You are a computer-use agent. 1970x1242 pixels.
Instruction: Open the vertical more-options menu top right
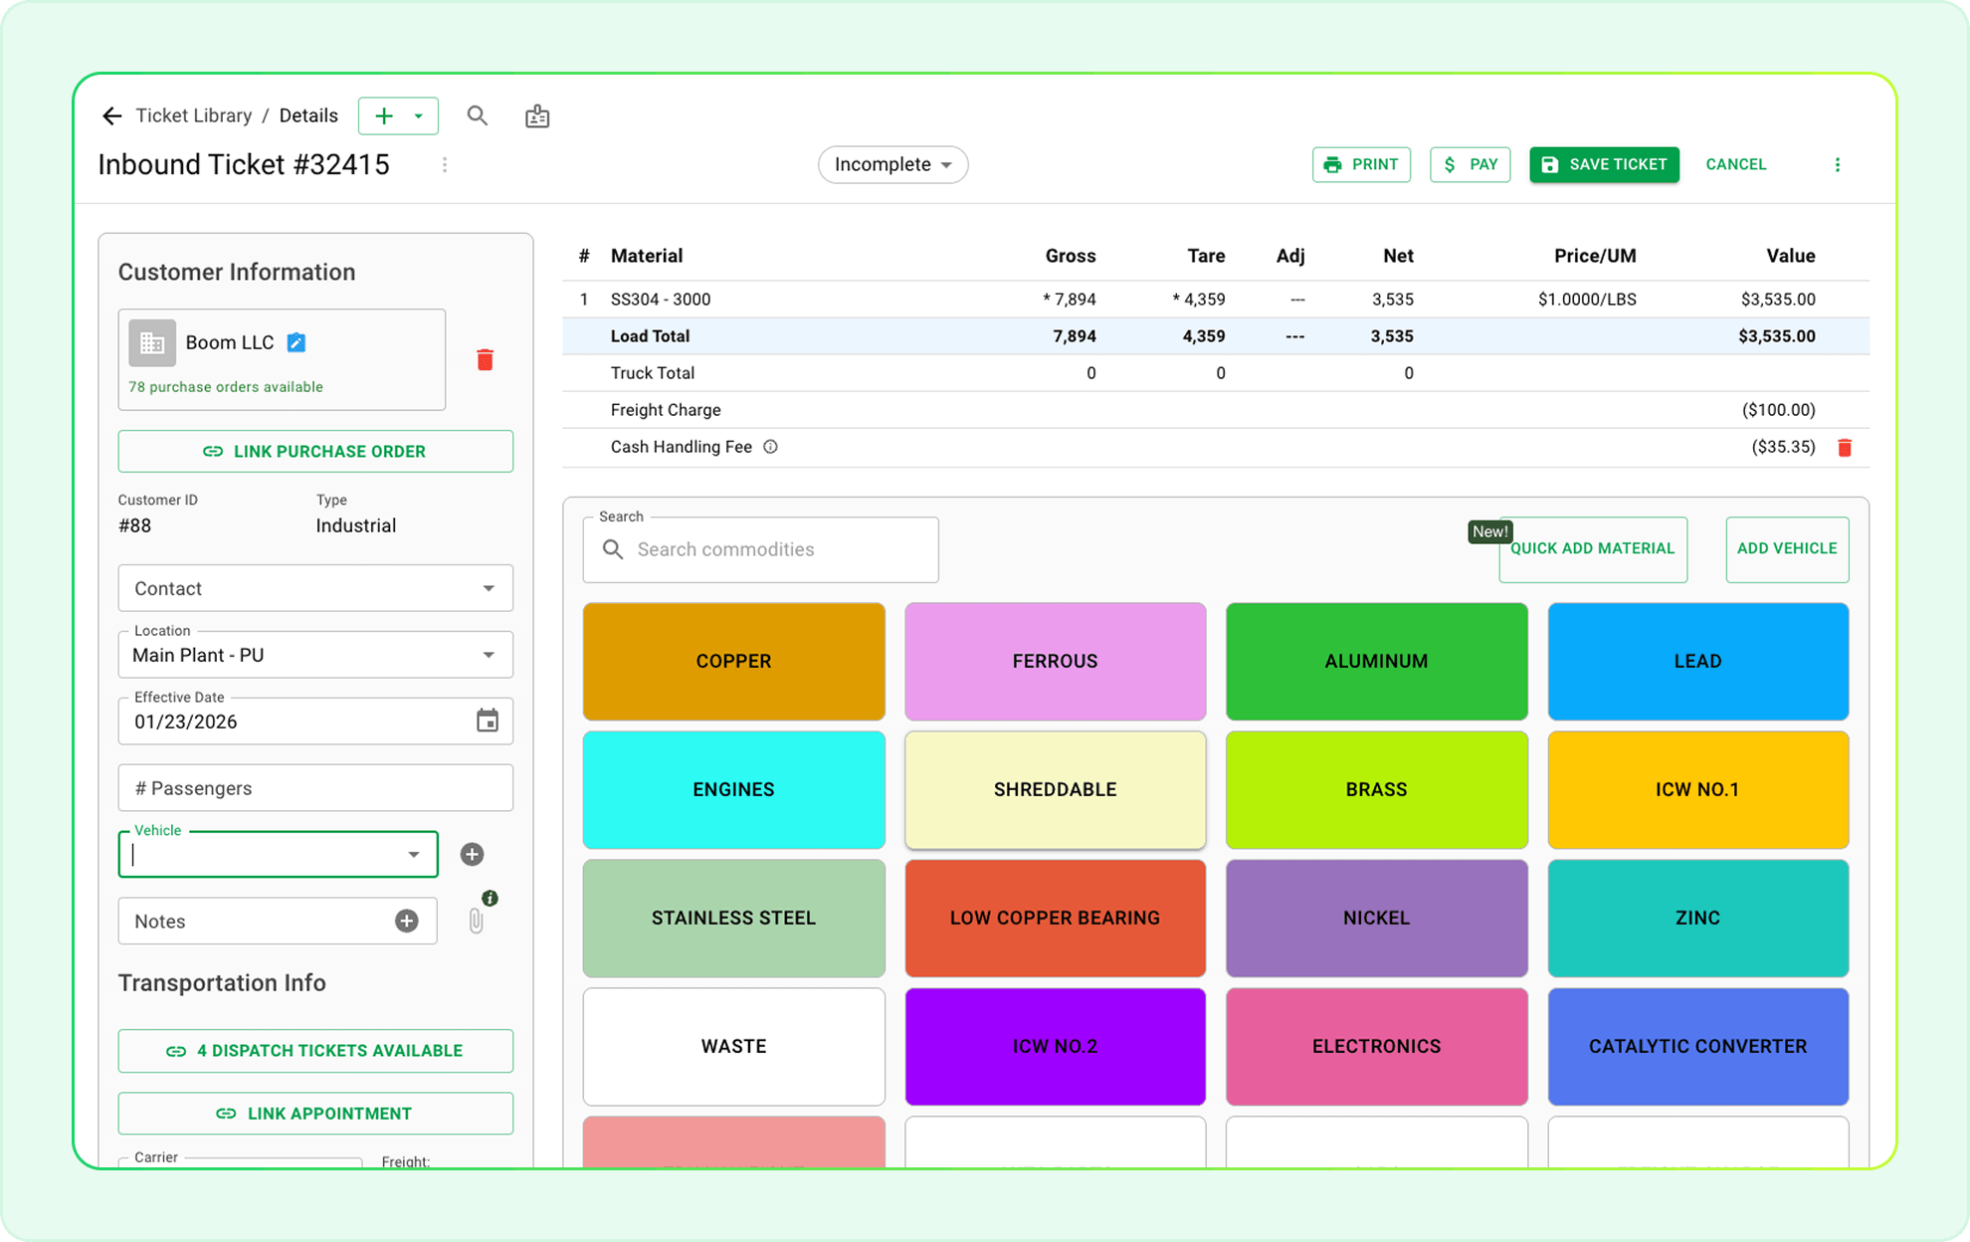pyautogui.click(x=1837, y=164)
